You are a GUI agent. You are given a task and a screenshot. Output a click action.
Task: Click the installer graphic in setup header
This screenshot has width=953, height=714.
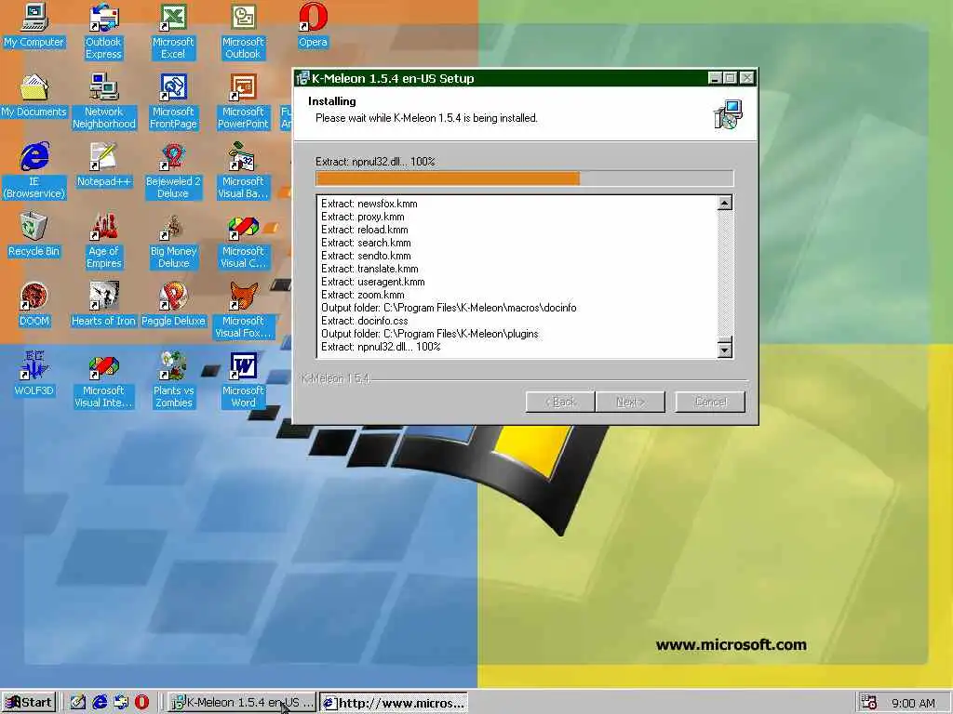[x=728, y=114]
